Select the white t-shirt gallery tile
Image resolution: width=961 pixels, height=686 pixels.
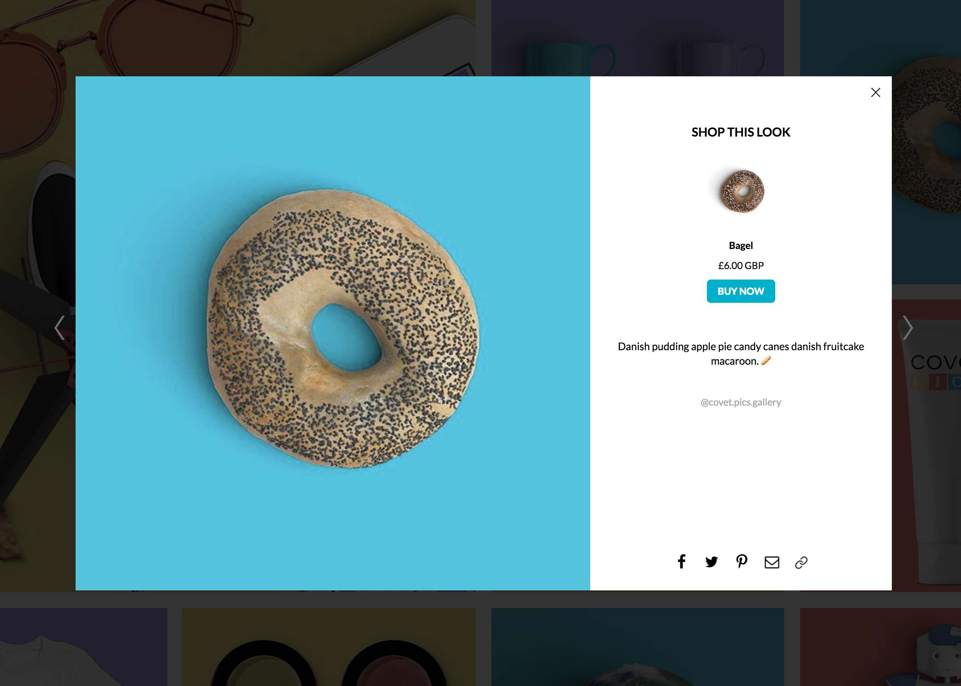tap(83, 647)
